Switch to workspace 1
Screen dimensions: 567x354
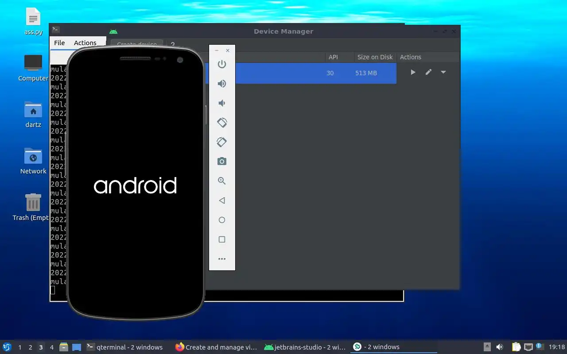pos(19,347)
